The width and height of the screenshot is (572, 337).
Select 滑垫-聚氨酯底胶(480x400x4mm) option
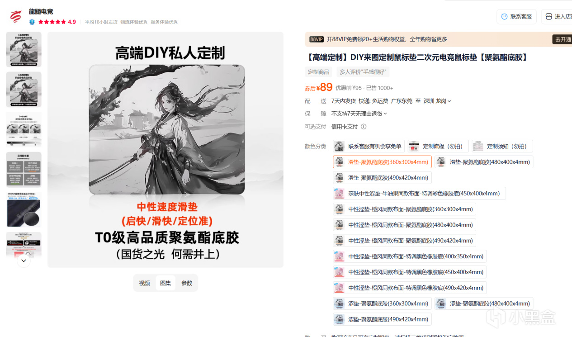pyautogui.click(x=484, y=162)
